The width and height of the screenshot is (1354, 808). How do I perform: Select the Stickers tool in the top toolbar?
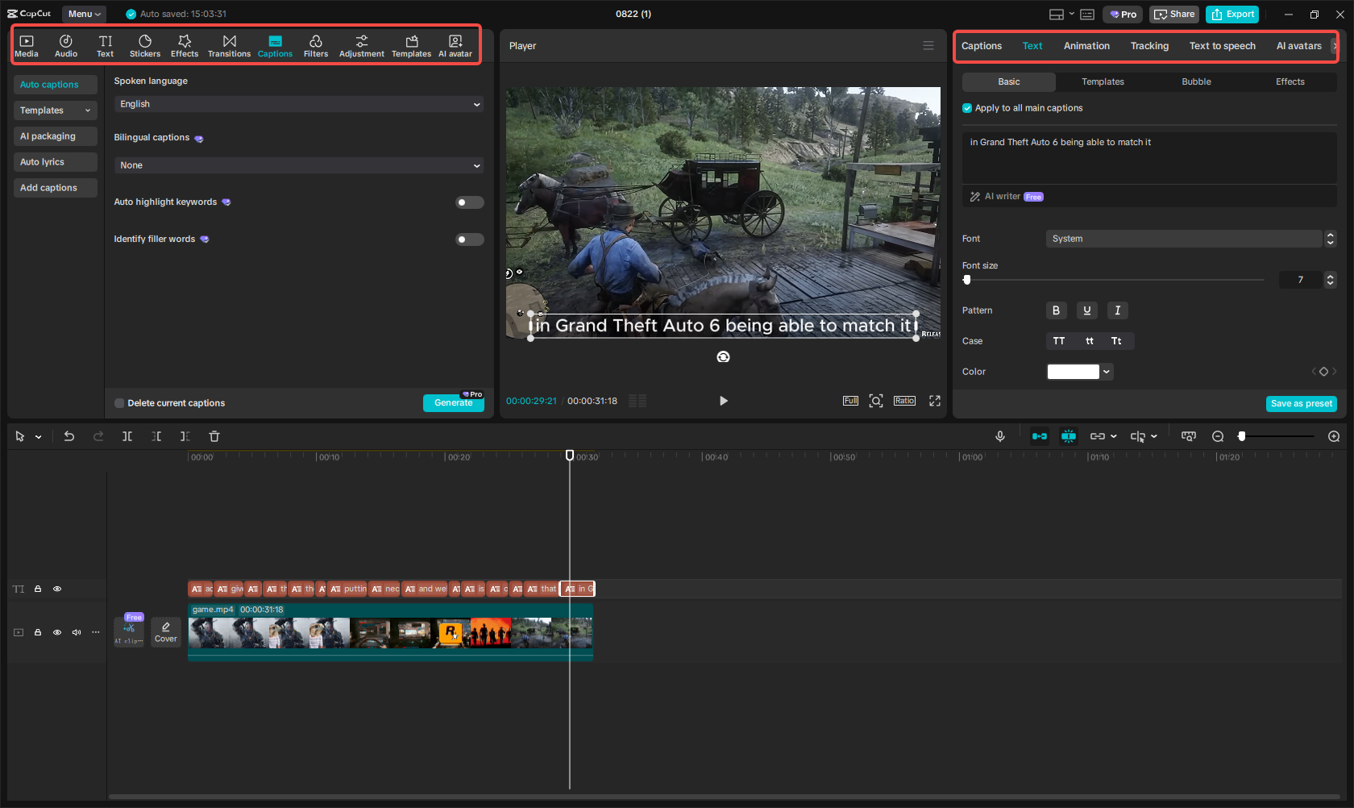pos(145,44)
